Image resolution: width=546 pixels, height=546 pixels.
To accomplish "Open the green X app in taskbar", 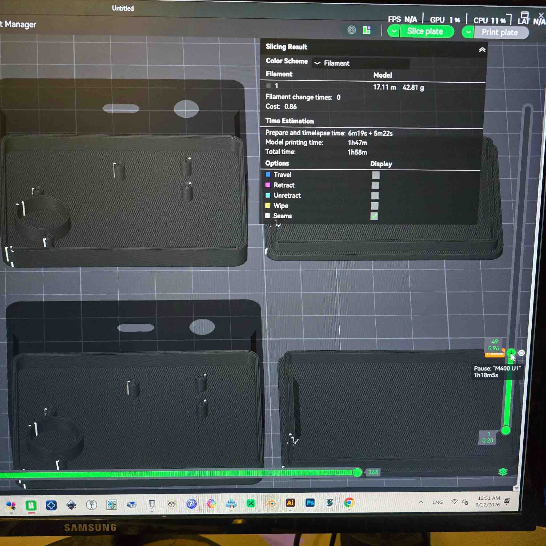I will tap(251, 503).
